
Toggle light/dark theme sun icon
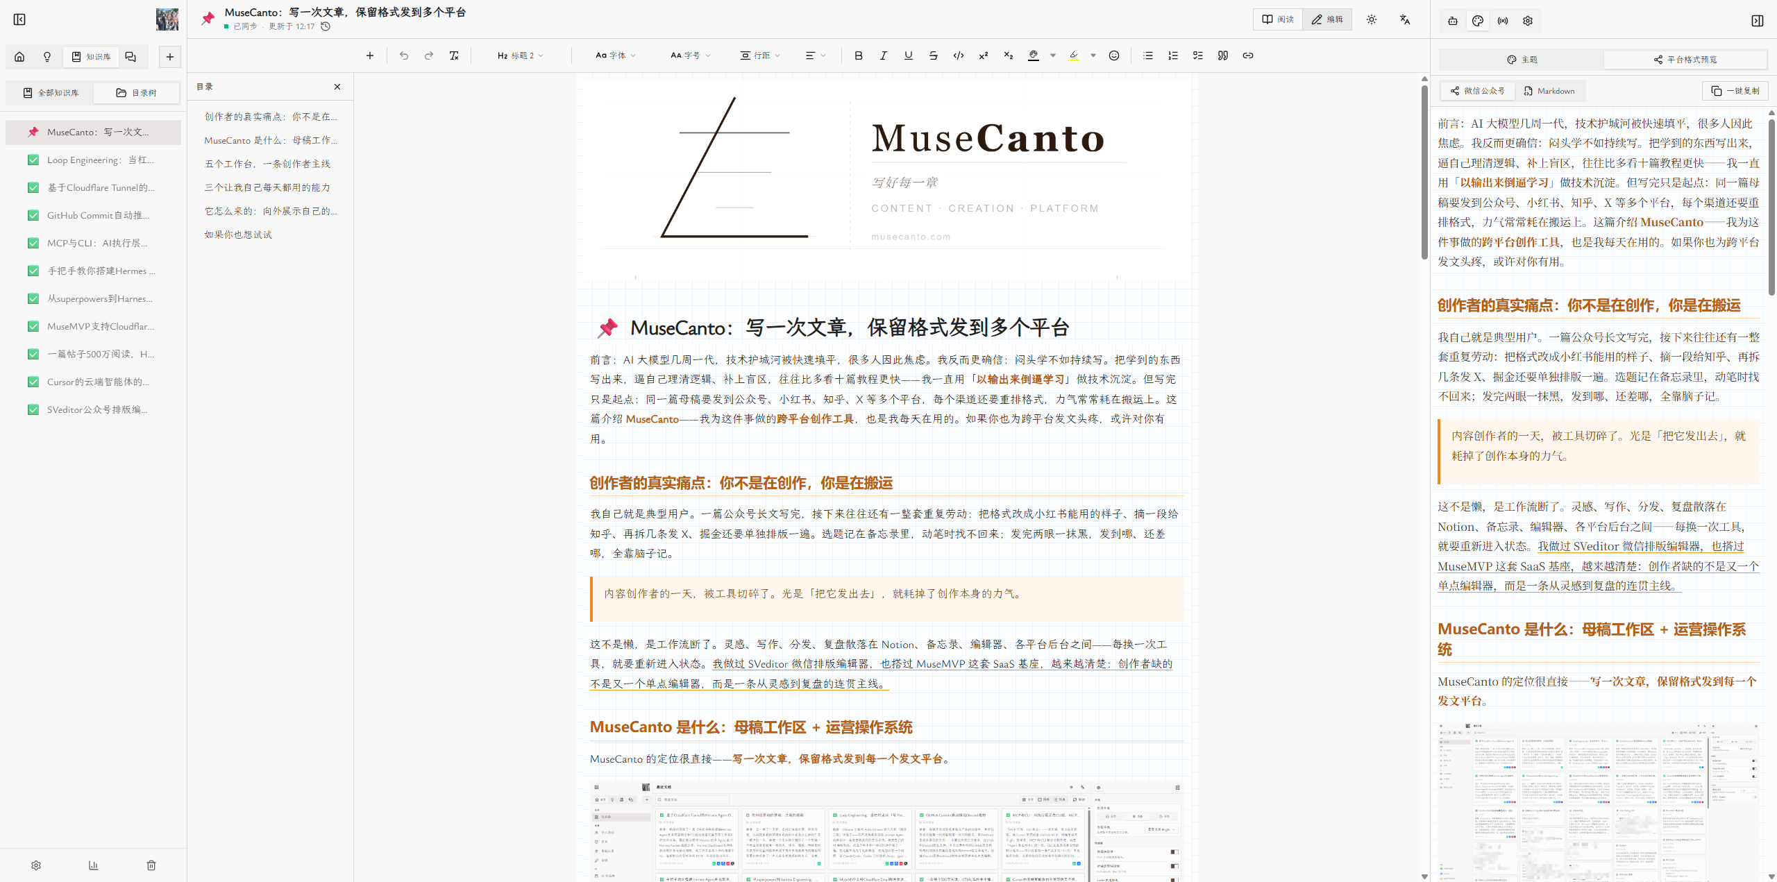[x=1372, y=19]
